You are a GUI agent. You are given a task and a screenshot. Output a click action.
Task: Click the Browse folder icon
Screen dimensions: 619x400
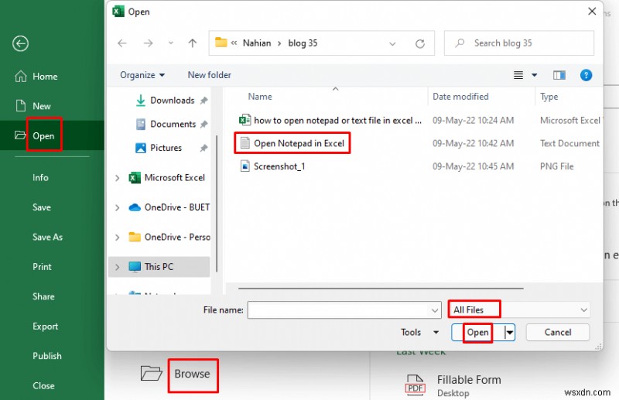coord(151,373)
